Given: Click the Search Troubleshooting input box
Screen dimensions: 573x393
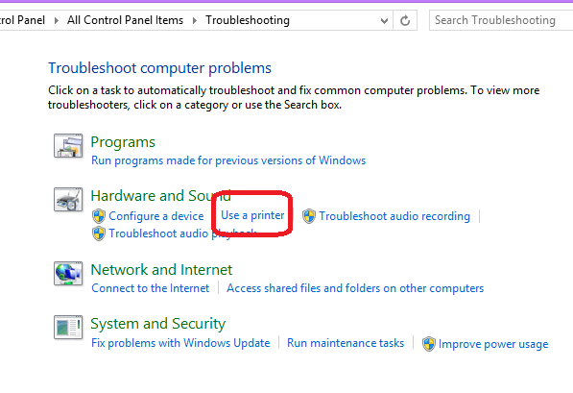Looking at the screenshot, I should point(501,20).
